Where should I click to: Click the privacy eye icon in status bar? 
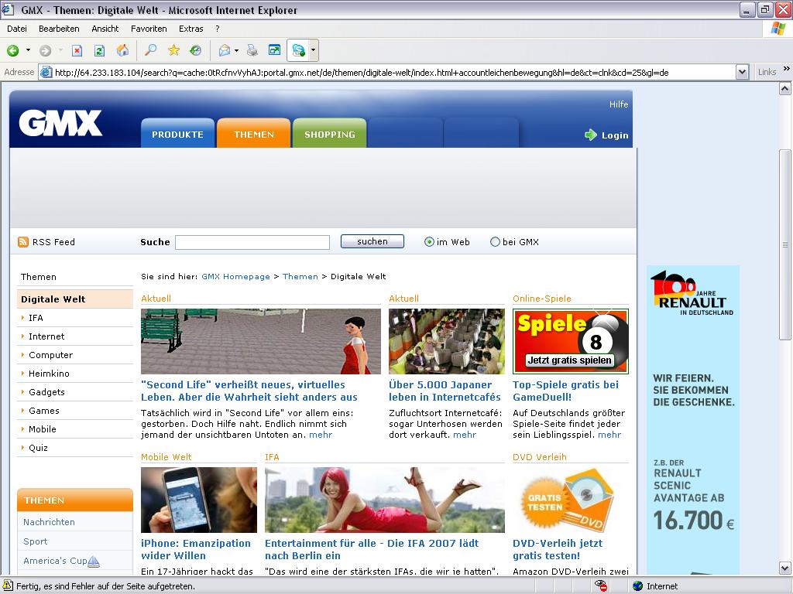coord(601,586)
